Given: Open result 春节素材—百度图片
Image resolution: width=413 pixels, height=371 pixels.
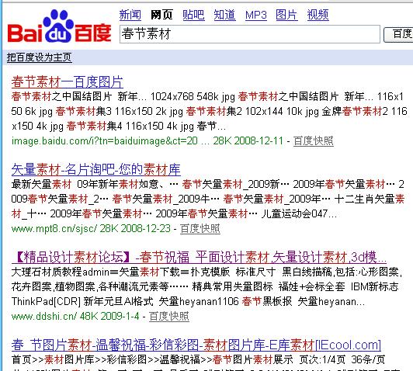Looking at the screenshot, I should click(x=68, y=82).
